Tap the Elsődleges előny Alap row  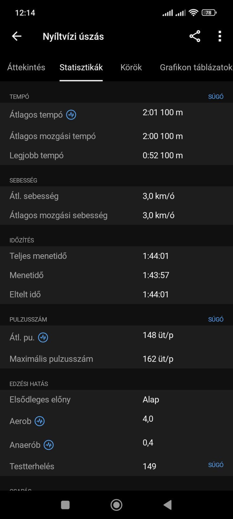116,400
